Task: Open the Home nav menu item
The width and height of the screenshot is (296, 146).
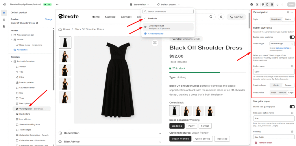Action: coord(96,17)
